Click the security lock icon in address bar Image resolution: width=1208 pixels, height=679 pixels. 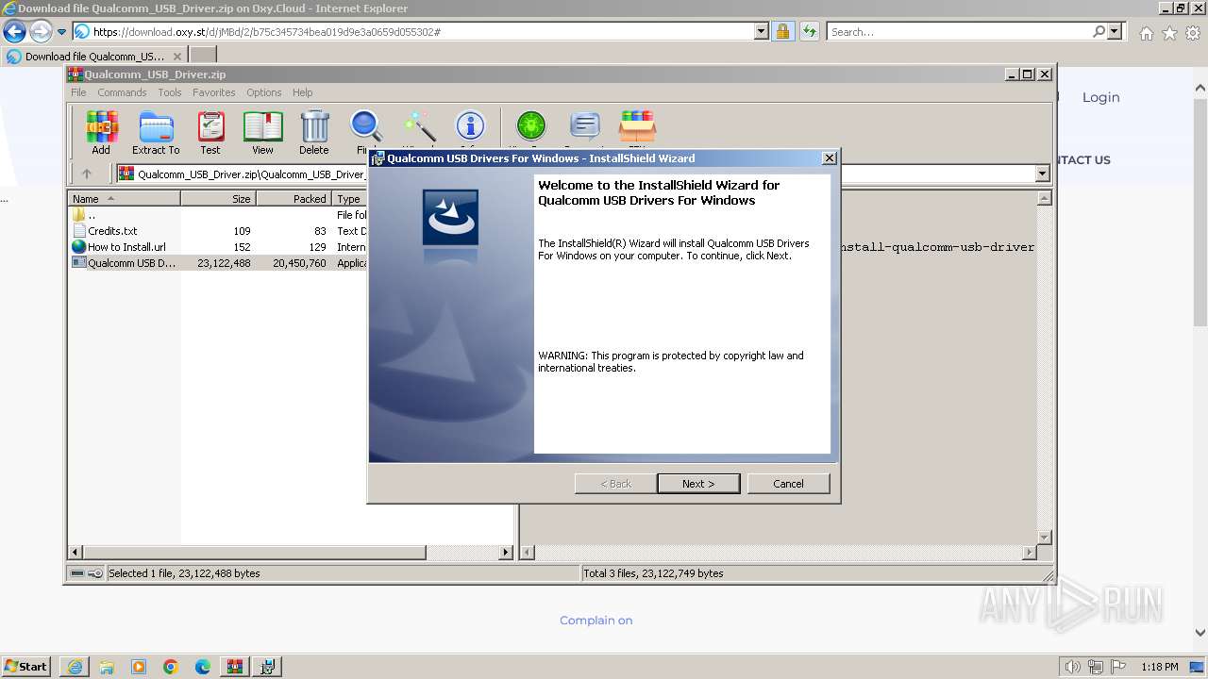(782, 32)
